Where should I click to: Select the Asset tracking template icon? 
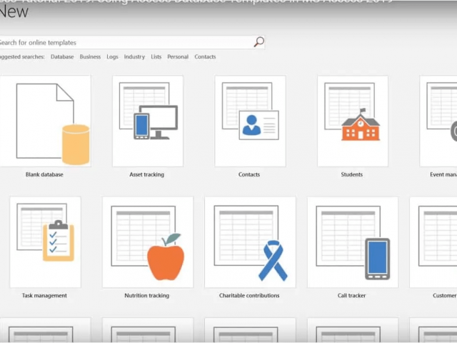[x=147, y=121]
